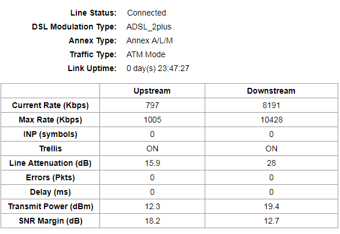Click upstream SNR margin 18.2
This screenshot has height=234, width=340.
(x=153, y=221)
